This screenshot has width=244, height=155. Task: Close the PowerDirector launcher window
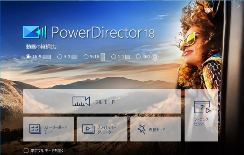(x=239, y=6)
